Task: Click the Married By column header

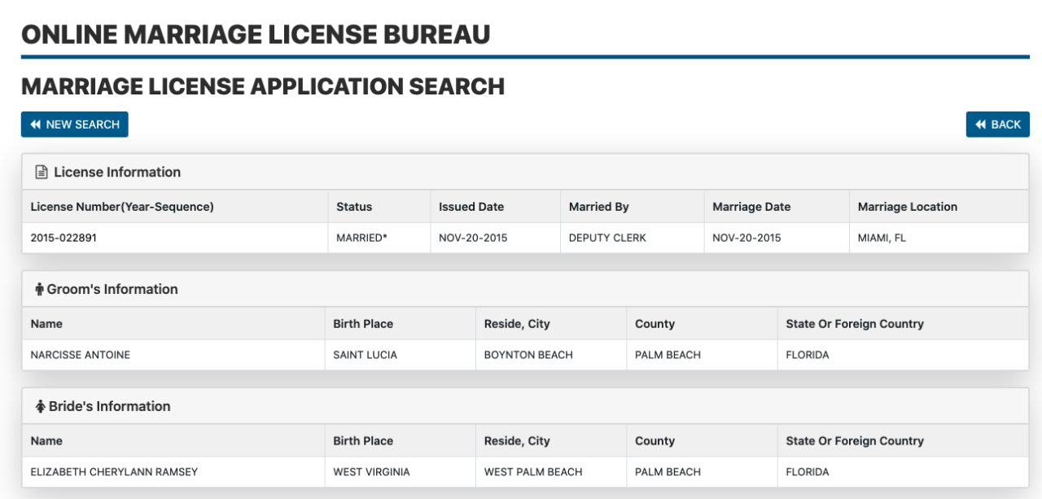Action: tap(598, 206)
